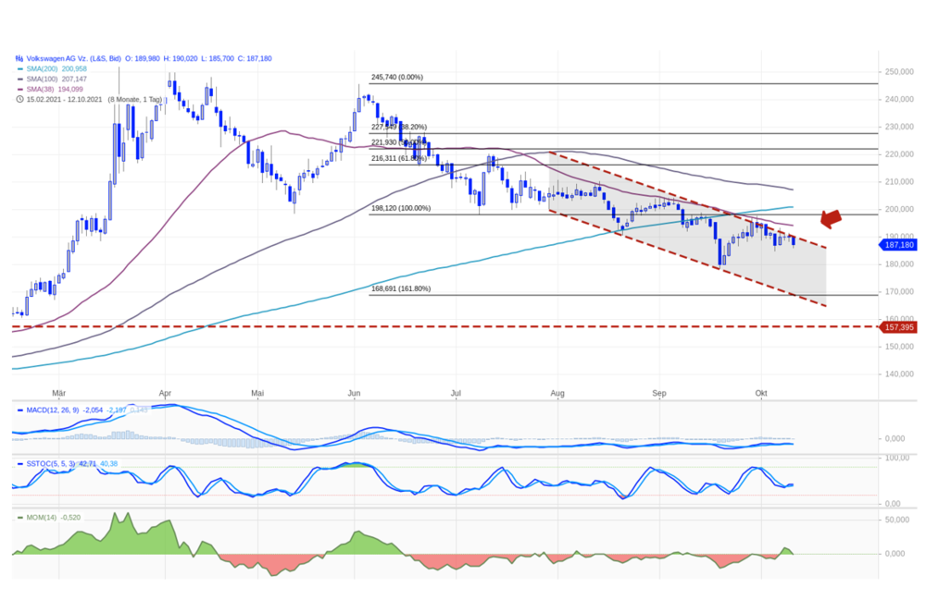926x600 pixels.
Task: Click the SMA(200) legend color marker
Action: point(20,69)
